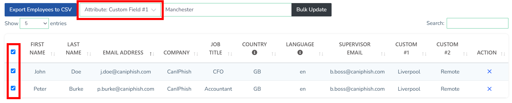Image resolution: width=512 pixels, height=103 pixels.
Task: Sort by Email Address column arrows
Action: (152, 54)
